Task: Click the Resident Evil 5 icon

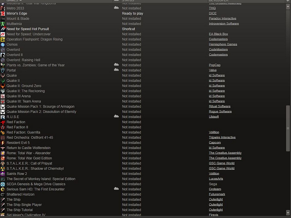Action: tap(3, 143)
